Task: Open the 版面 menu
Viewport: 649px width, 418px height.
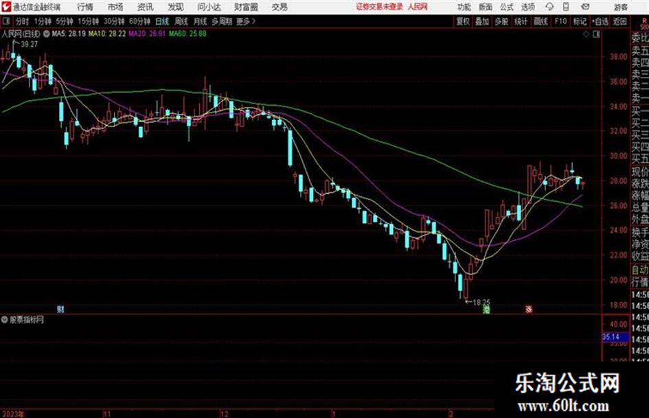Action: coord(485,7)
